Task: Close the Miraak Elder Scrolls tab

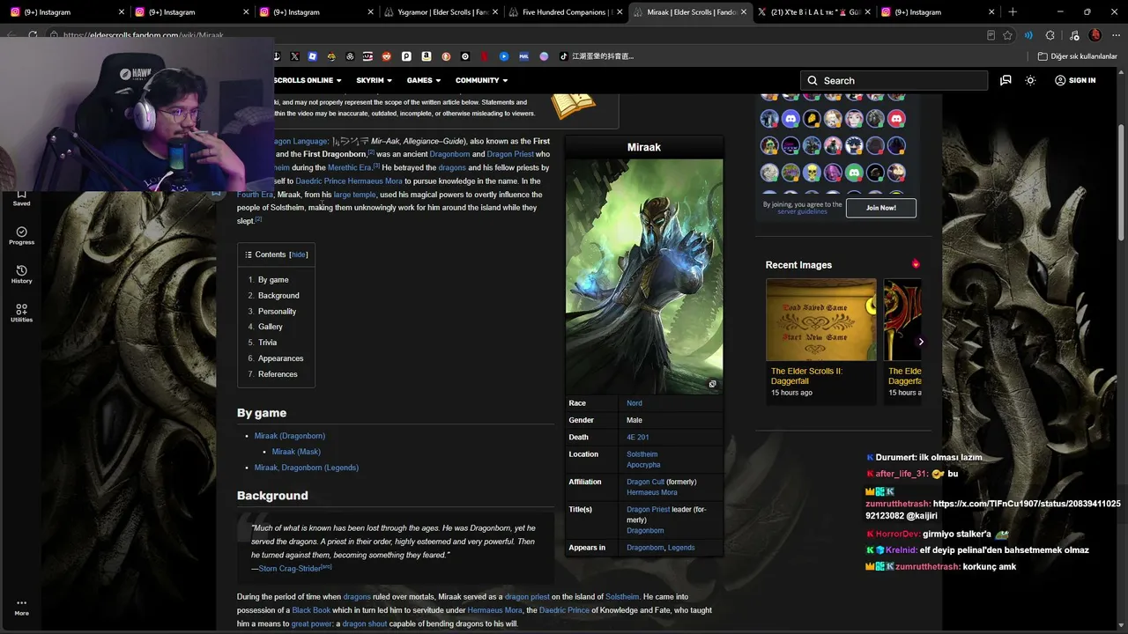Action: [x=744, y=12]
